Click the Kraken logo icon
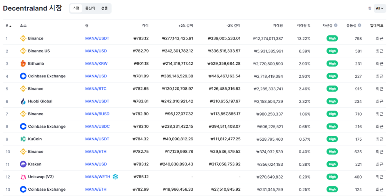Screen dimensions: 390x196 23,164
